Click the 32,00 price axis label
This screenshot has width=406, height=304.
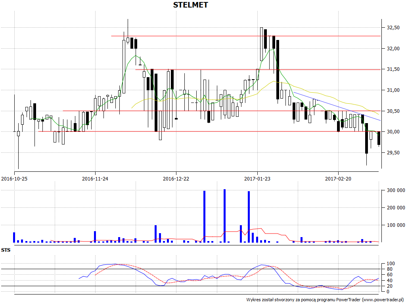pos(393,49)
